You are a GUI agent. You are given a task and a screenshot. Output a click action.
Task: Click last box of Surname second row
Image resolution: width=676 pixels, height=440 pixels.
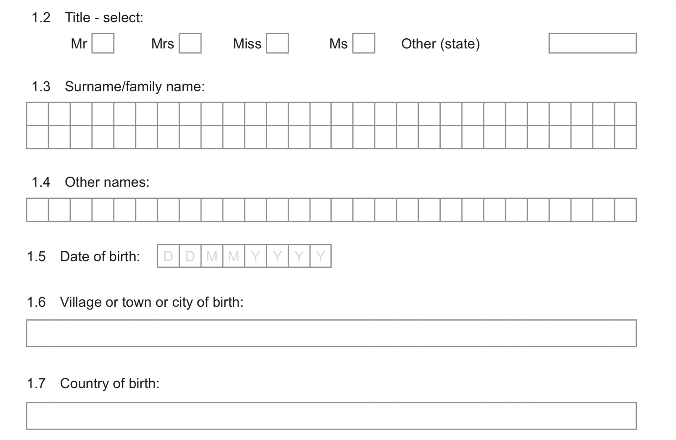[x=625, y=137]
